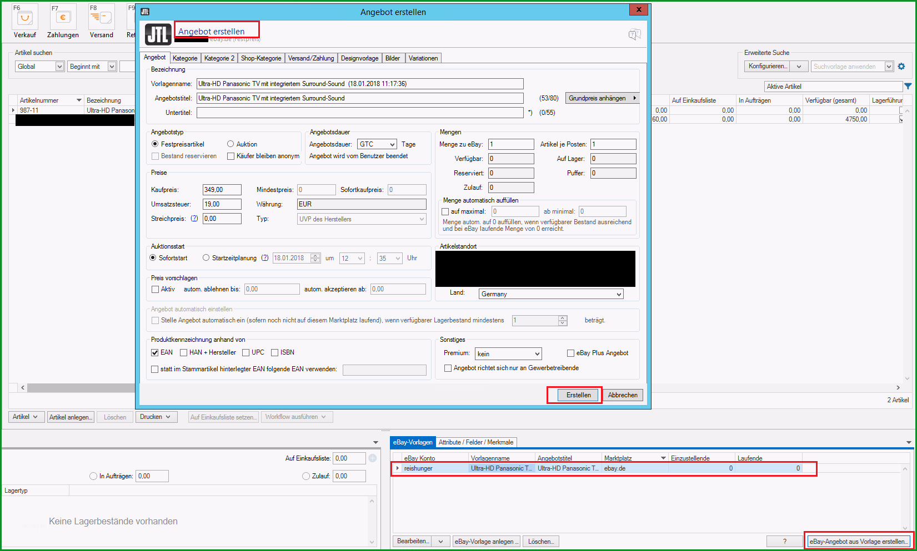Screen dimensions: 917x551
Task: Switch to the Designvorlage tab
Action: click(x=360, y=58)
